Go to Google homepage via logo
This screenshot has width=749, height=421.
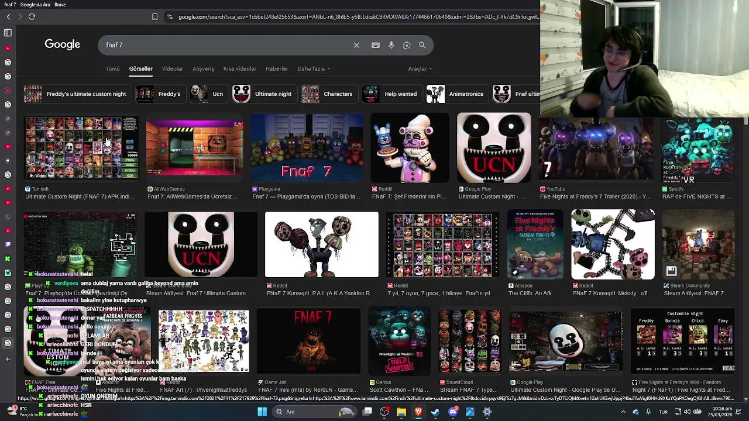coord(63,44)
